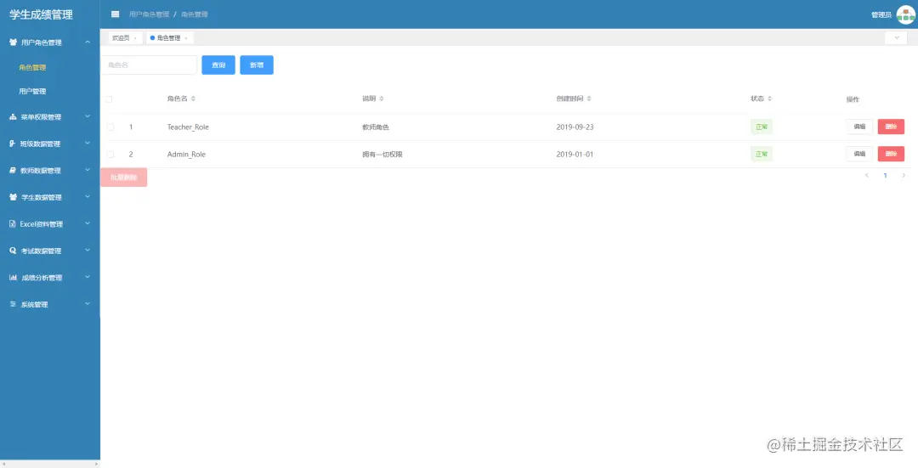Click the 系统管理 sliders icon
Screen dimensions: 918x468
[13, 304]
